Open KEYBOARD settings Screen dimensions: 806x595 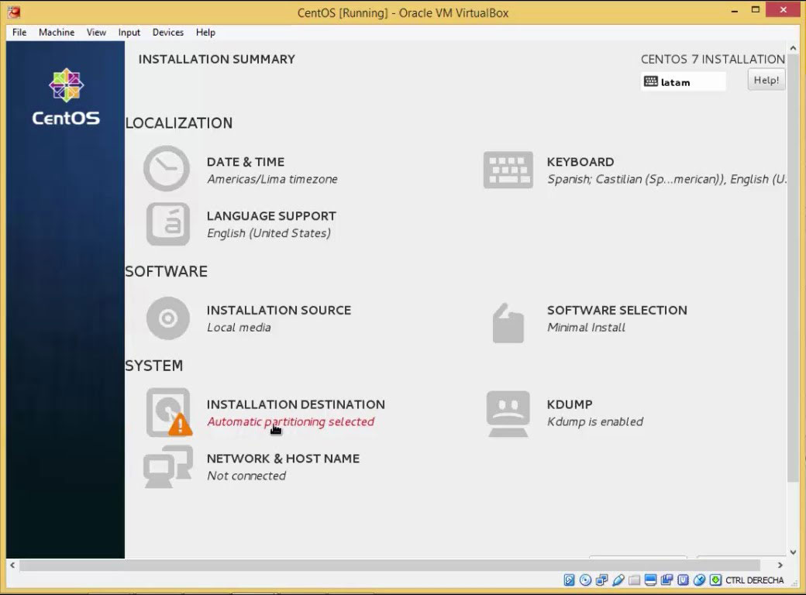[x=580, y=162]
